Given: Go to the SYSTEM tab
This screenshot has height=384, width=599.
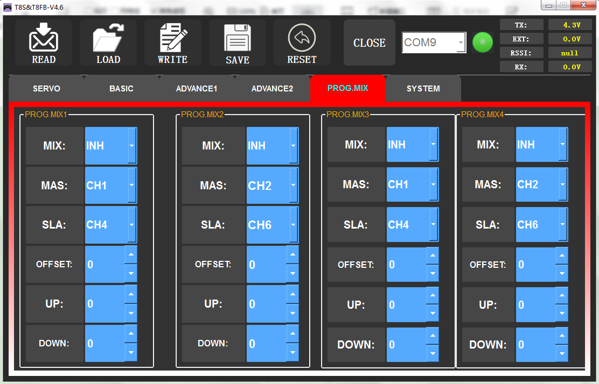Looking at the screenshot, I should click(423, 89).
